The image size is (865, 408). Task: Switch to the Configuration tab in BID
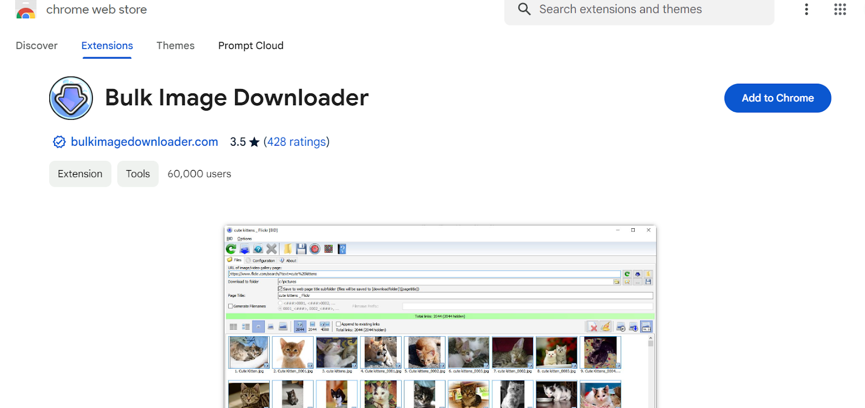(x=260, y=260)
